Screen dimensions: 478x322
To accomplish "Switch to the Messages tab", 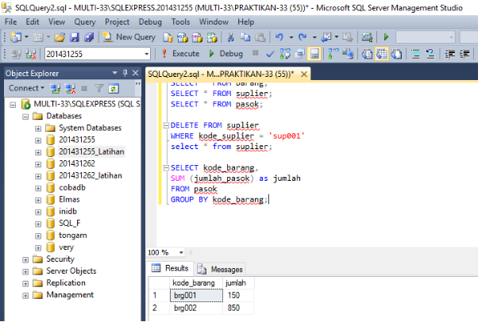I will point(220,269).
